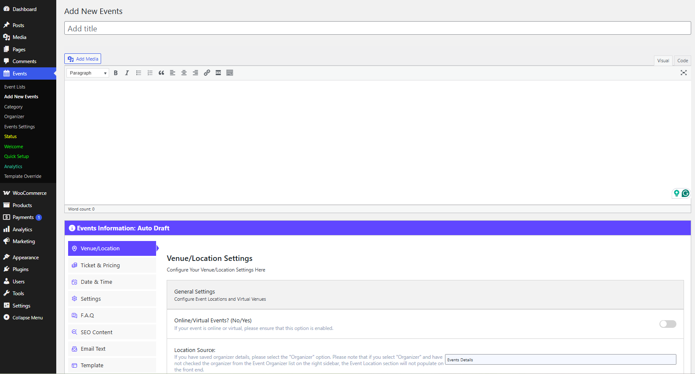Open the Paragraph format dropdown
The image size is (695, 374).
88,73
